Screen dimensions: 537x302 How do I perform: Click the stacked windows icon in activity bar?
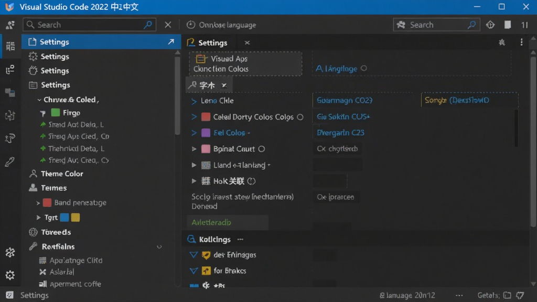(x=10, y=92)
